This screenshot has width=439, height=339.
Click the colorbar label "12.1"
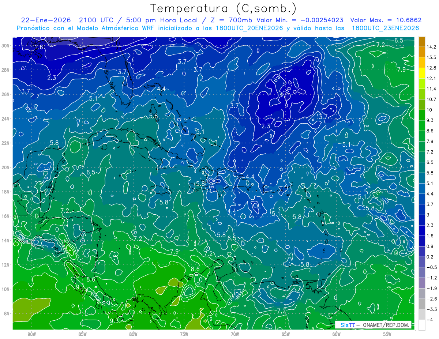click(x=431, y=78)
